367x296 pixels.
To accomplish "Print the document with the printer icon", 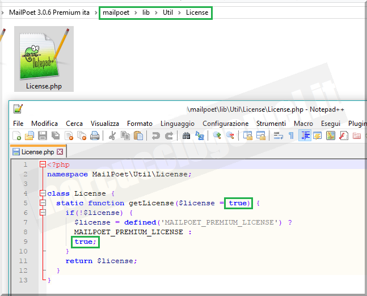I will coord(95,136).
